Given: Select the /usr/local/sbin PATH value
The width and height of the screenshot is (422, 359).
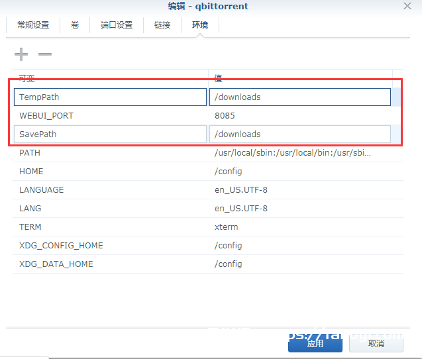Looking at the screenshot, I should click(x=293, y=153).
